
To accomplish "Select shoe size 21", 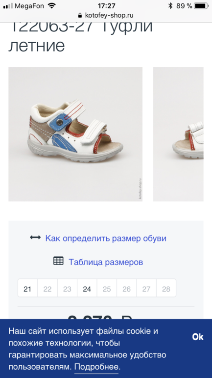I will [27, 289].
